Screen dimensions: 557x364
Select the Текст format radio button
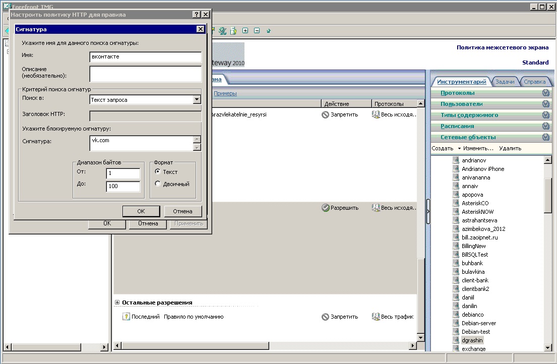pos(158,172)
